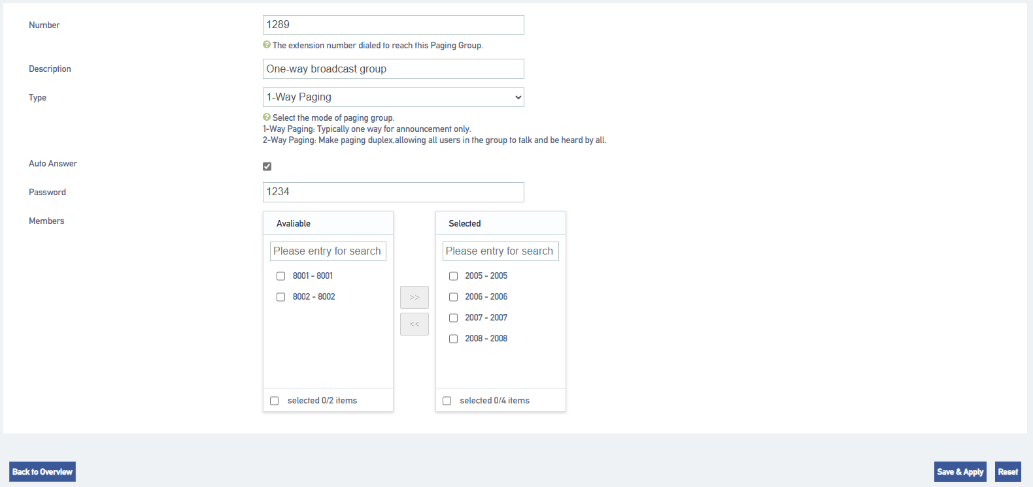
Task: Check the 2008 - 2008 selected member
Action: pos(454,339)
